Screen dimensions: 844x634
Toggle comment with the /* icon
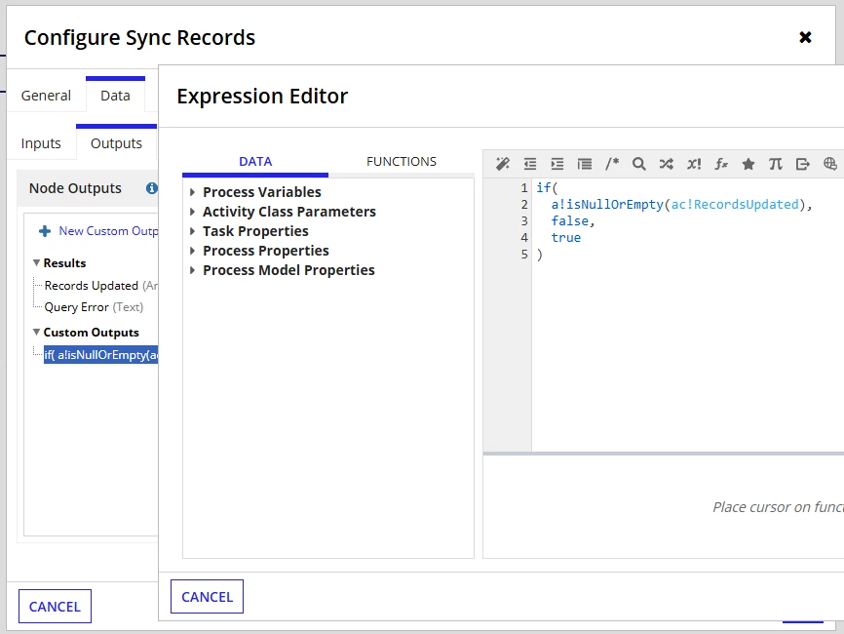(x=612, y=164)
